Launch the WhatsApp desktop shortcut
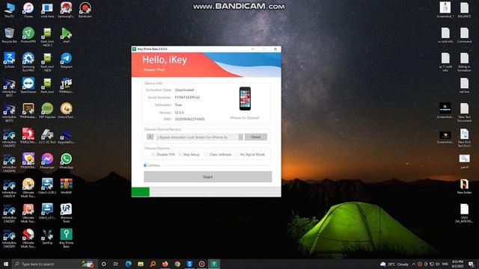Image resolution: width=479 pixels, height=269 pixels. (66, 161)
